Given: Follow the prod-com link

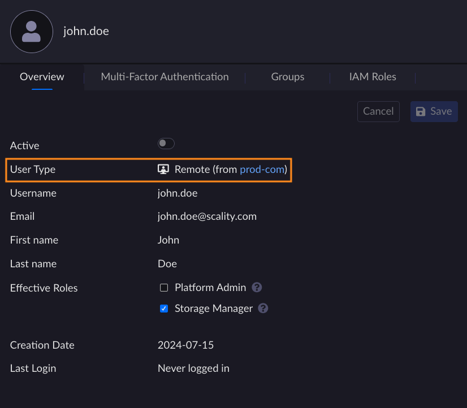Looking at the screenshot, I should pos(262,170).
